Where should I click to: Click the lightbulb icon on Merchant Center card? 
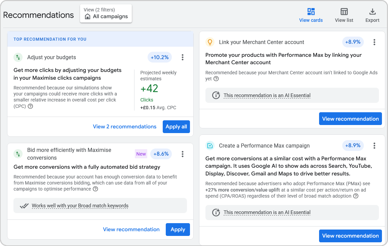coord(209,42)
